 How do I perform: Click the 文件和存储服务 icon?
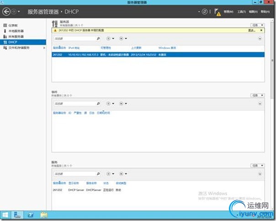[x=5, y=48]
